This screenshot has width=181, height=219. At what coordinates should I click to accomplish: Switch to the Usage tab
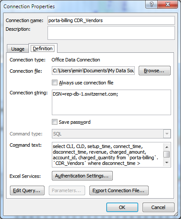pyautogui.click(x=18, y=49)
